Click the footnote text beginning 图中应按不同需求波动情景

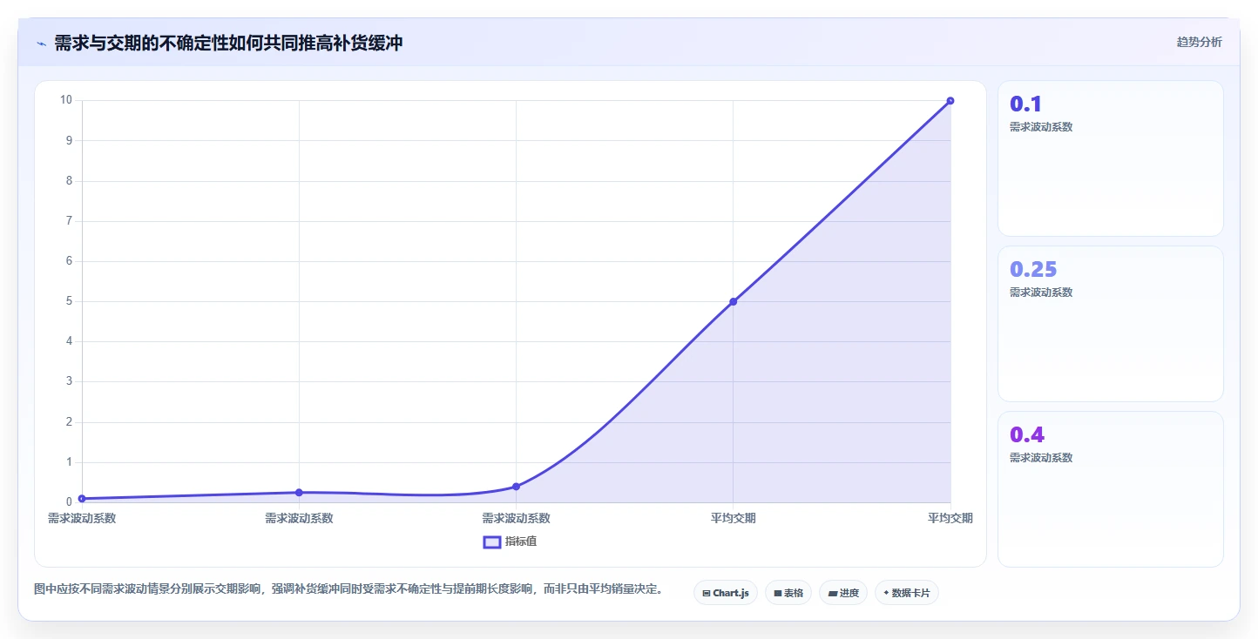coord(348,589)
